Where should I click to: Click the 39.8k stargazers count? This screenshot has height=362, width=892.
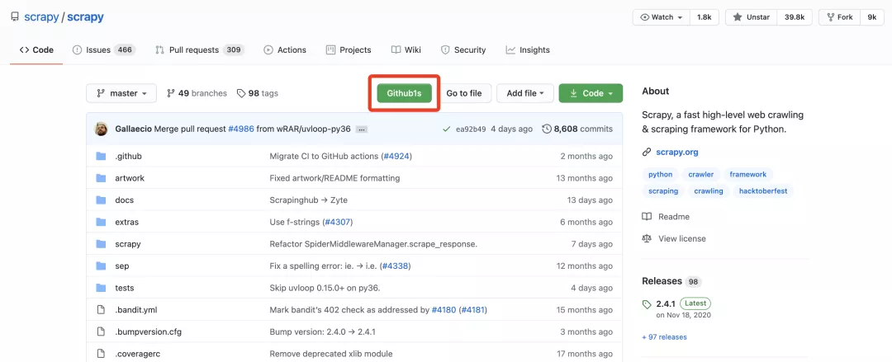point(795,17)
